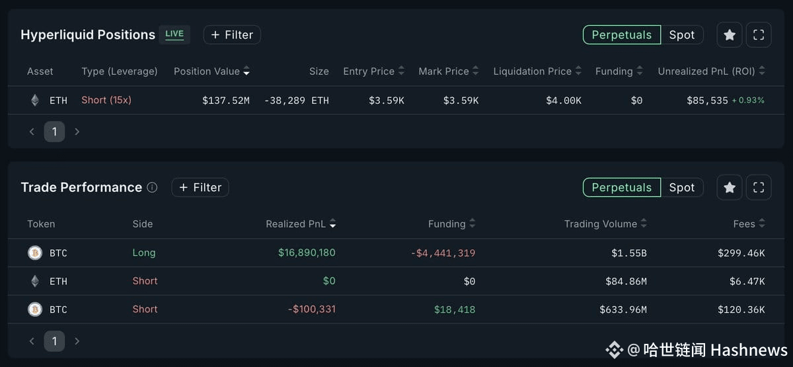Expand Hyperliquid Positions panel to fullscreen
The width and height of the screenshot is (793, 367).
tap(759, 35)
